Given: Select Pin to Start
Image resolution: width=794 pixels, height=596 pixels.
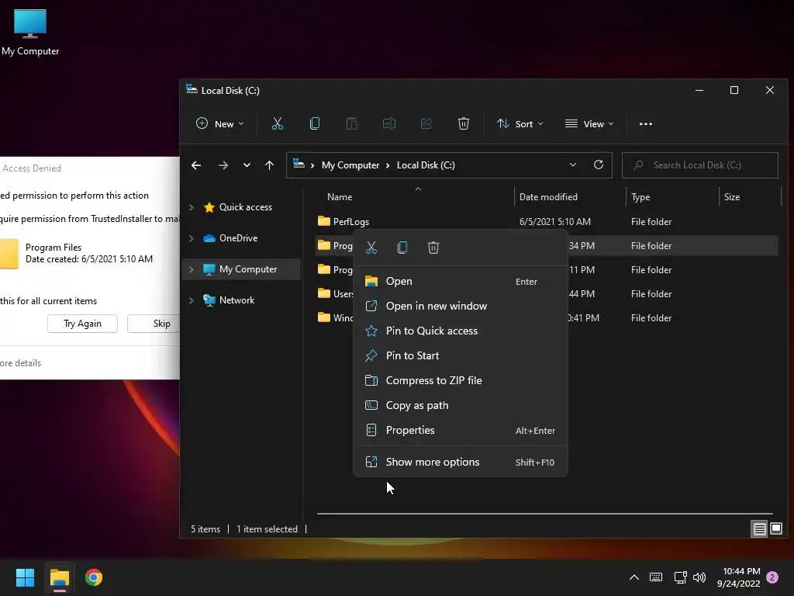Looking at the screenshot, I should coord(460,355).
